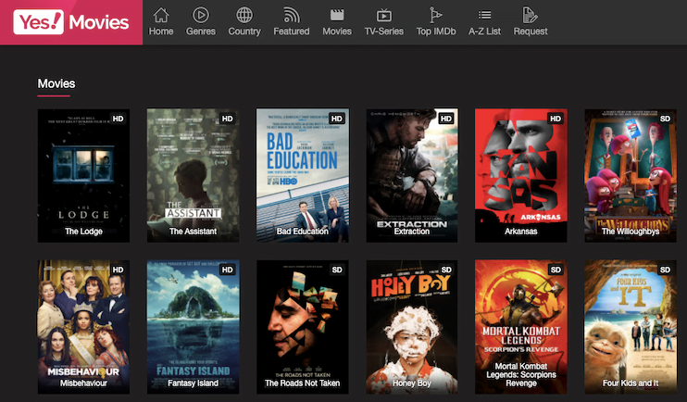Open the Four Kids and It poster
Viewport: 687px width, 402px height.
[x=631, y=327]
